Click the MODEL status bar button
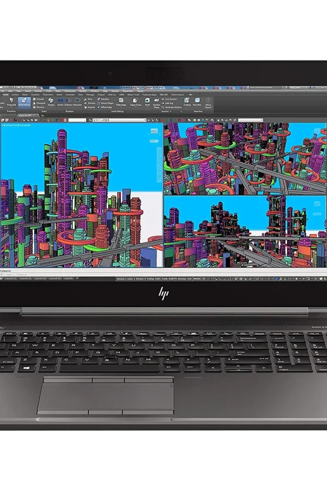The height and width of the screenshot is (498, 327). [197, 279]
